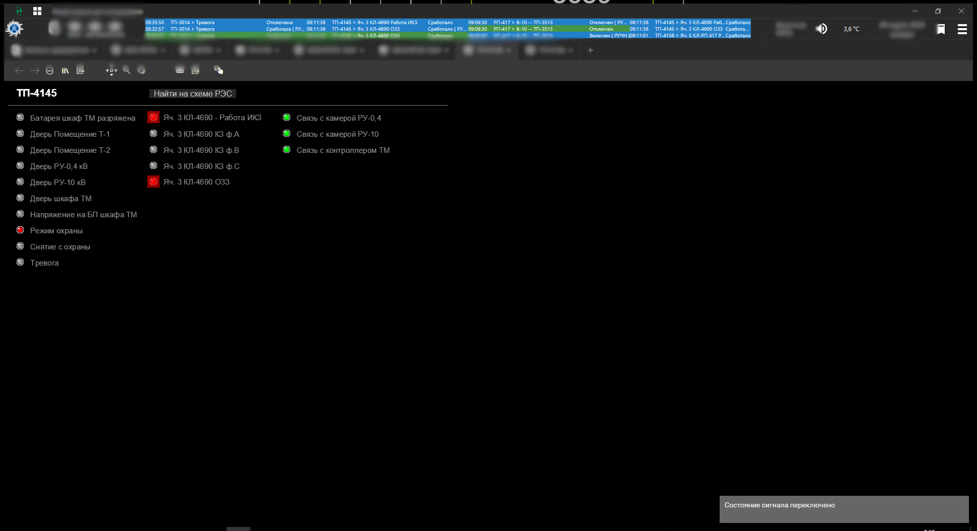The width and height of the screenshot is (977, 531).
Task: Click the rotate/reset view icon
Action: (142, 70)
